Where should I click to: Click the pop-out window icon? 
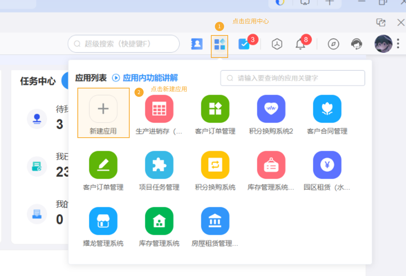coord(381,22)
